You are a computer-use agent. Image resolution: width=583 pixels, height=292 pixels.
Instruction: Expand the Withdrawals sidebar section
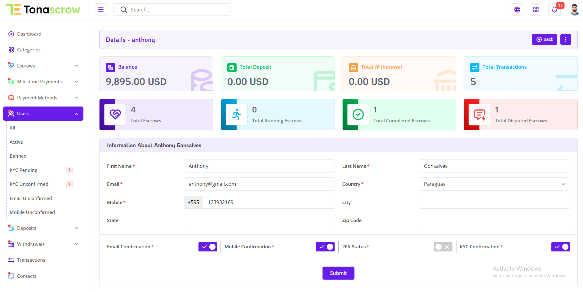(x=43, y=244)
